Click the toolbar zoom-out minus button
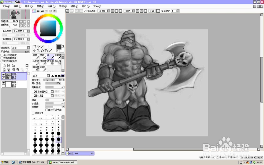The height and width of the screenshot is (165, 264). pyautogui.click(x=112, y=11)
